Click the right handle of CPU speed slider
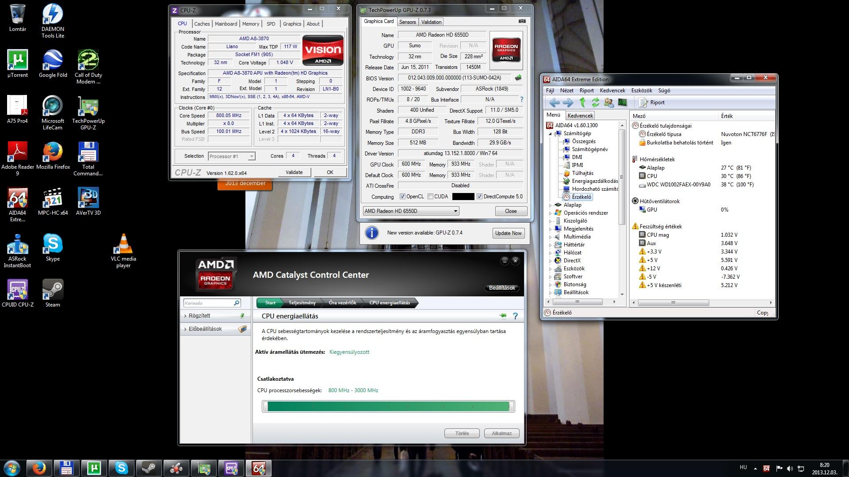 click(512, 406)
